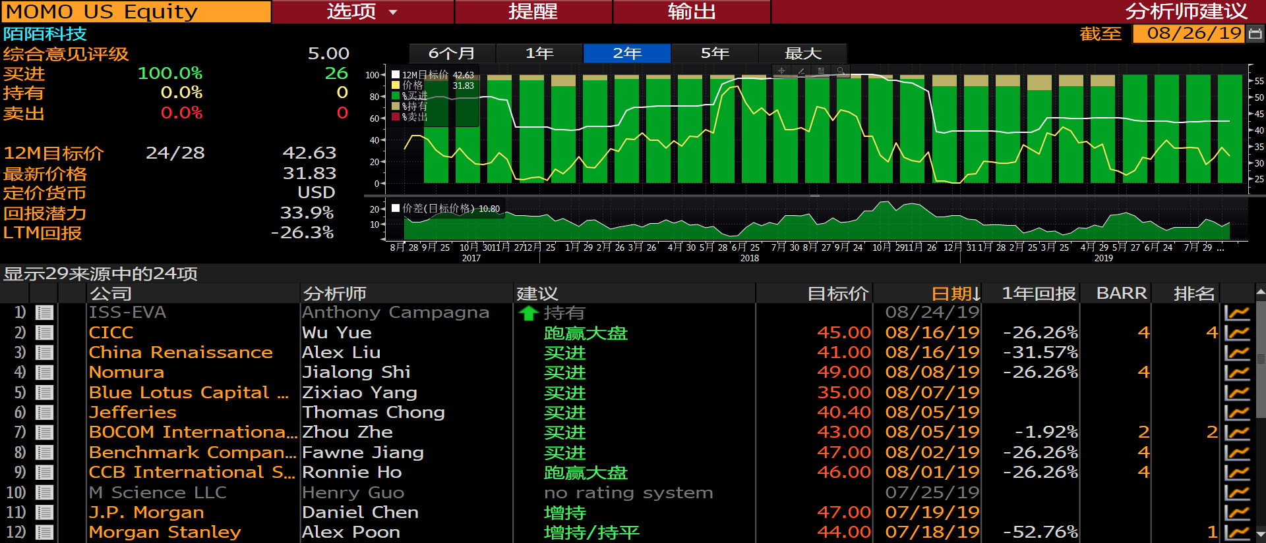Viewport: 1266px width, 543px height.
Task: Click the MOMO US Equity ticker field
Action: [136, 12]
